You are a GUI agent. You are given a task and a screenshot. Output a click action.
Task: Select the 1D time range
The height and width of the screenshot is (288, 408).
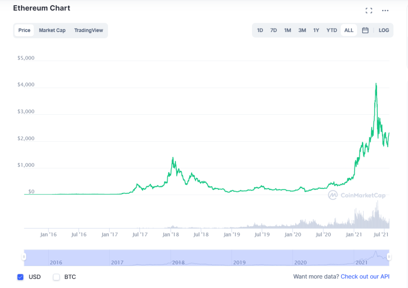(260, 30)
